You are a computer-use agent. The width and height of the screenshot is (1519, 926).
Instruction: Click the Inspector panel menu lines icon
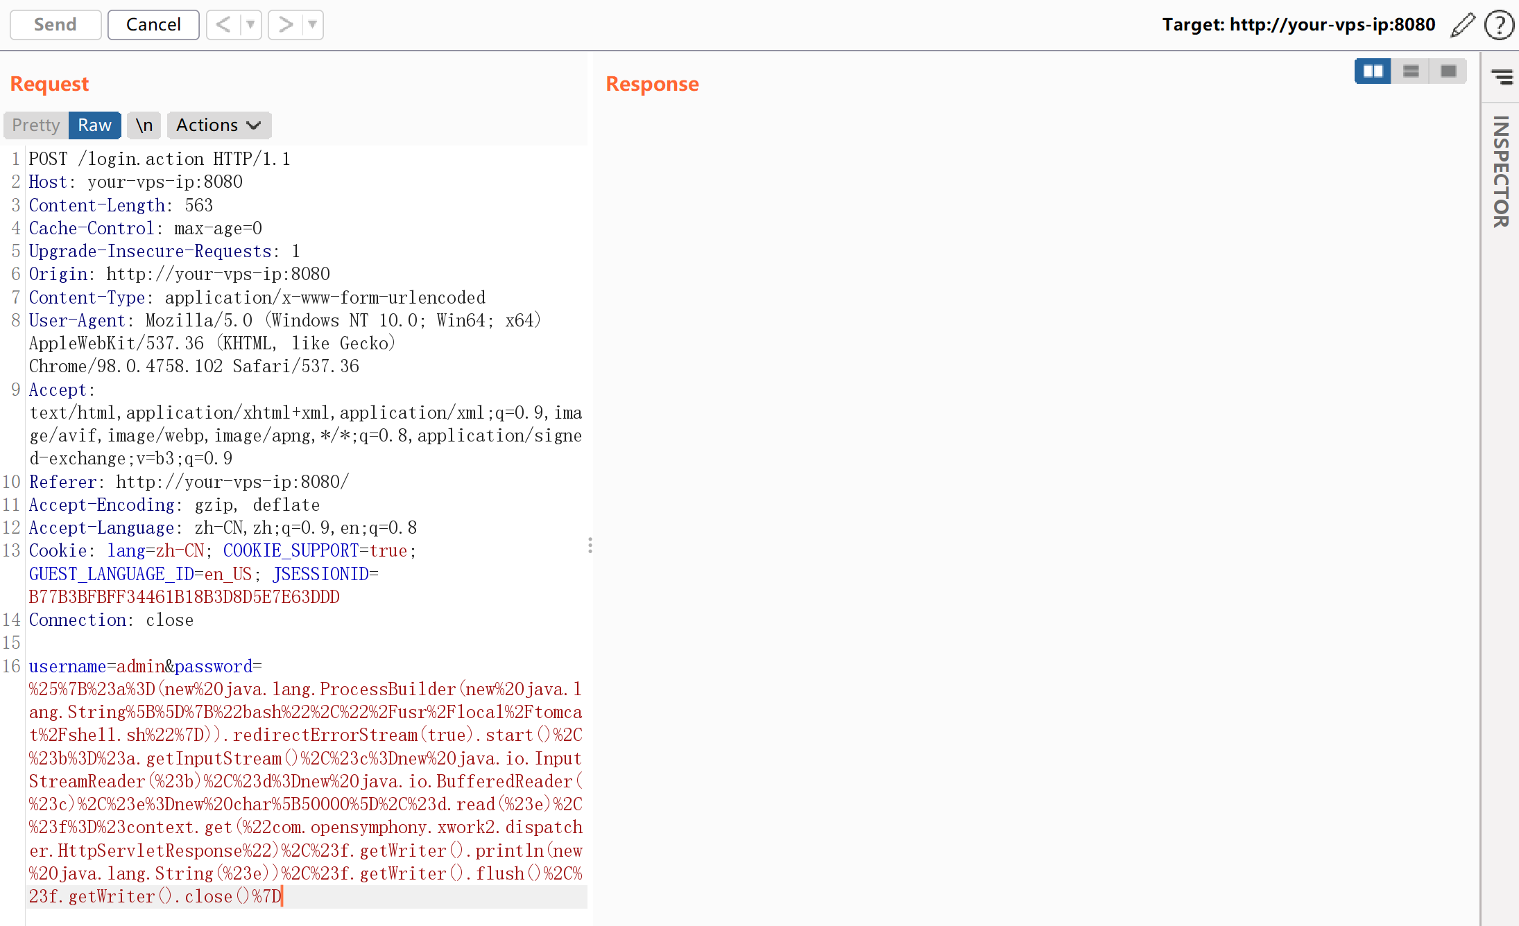(1502, 77)
